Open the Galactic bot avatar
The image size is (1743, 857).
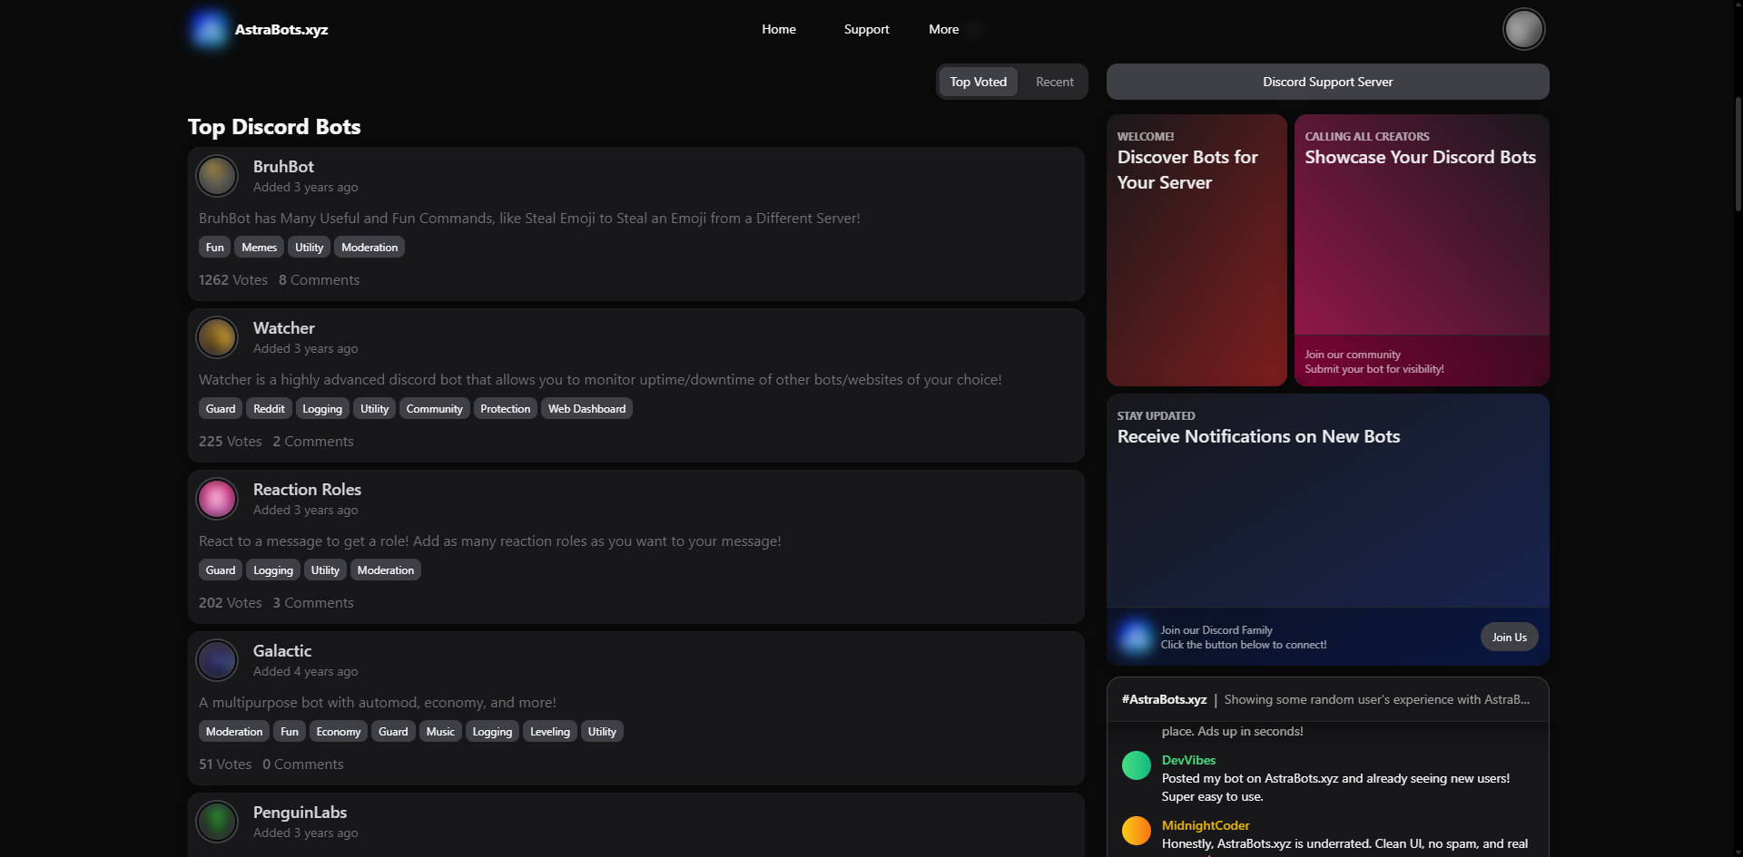click(217, 660)
